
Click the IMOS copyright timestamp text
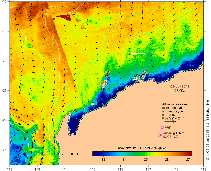pyautogui.click(x=208, y=130)
